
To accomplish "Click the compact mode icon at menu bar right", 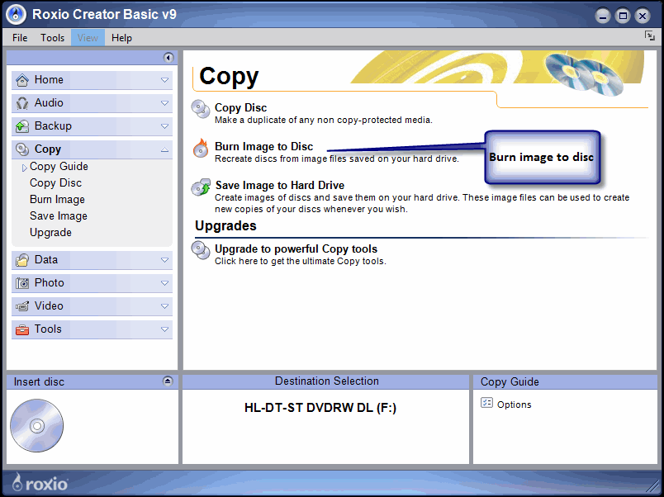I will click(x=650, y=36).
